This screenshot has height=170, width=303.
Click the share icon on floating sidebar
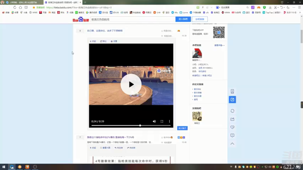tap(232, 119)
